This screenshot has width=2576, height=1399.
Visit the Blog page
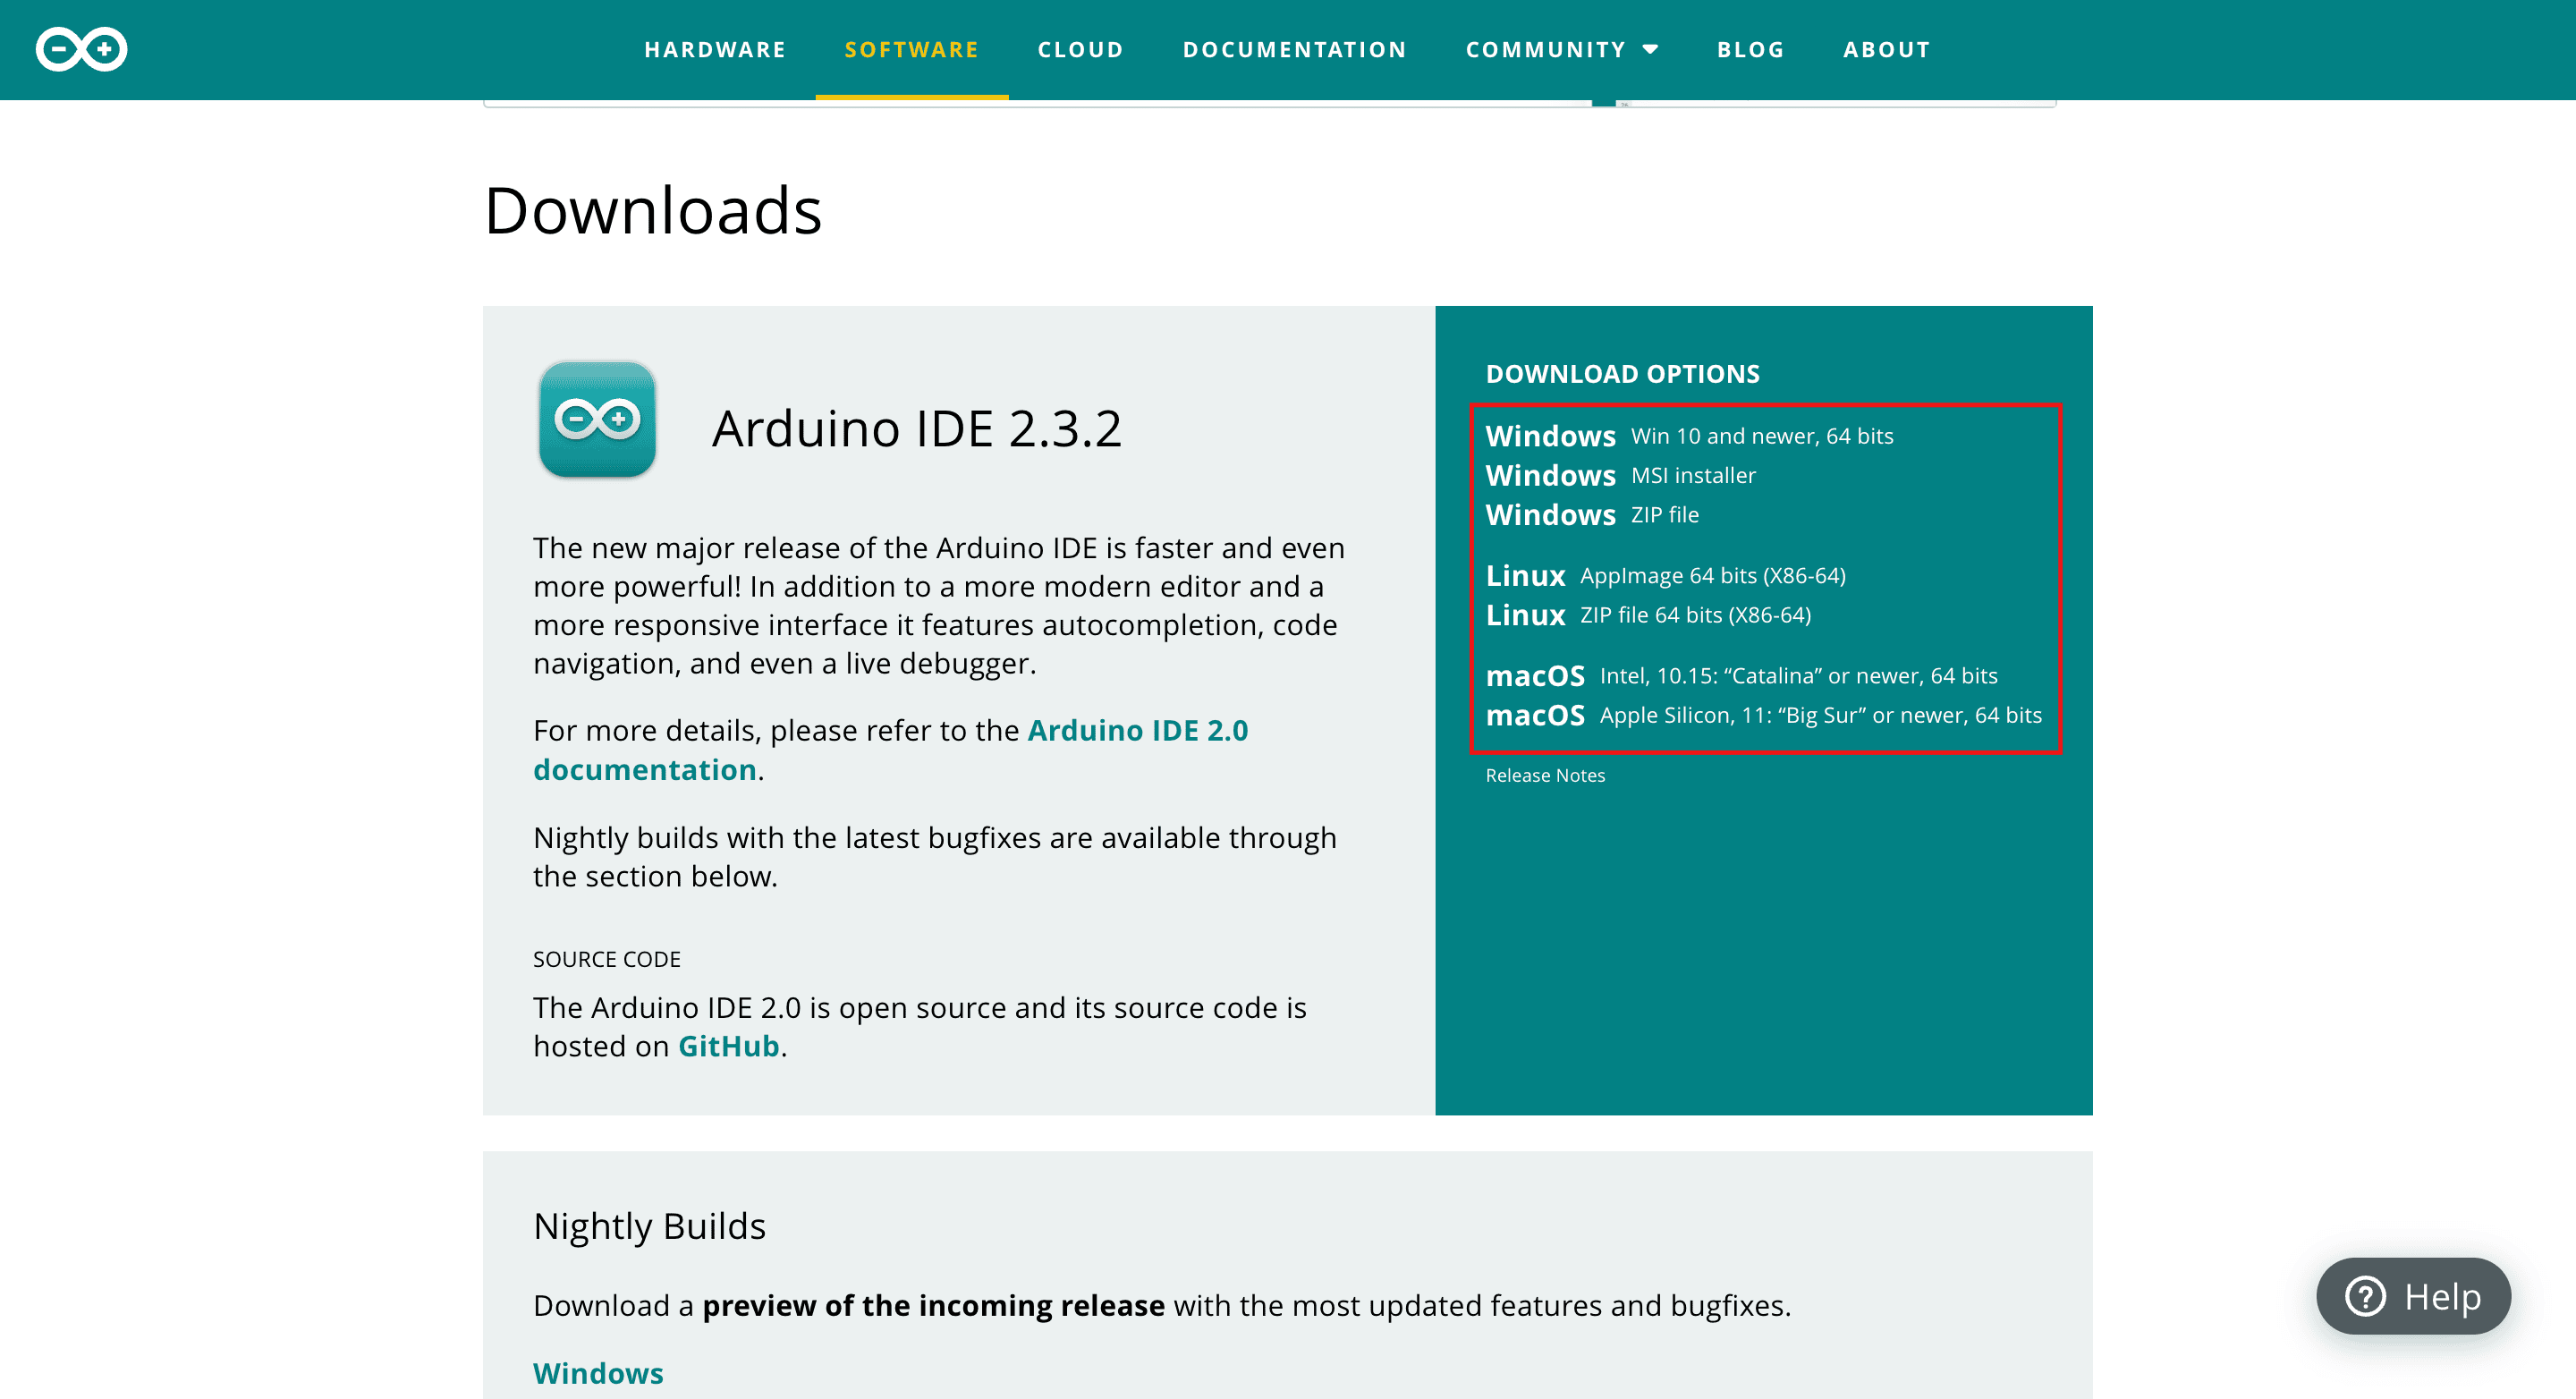(x=1751, y=49)
